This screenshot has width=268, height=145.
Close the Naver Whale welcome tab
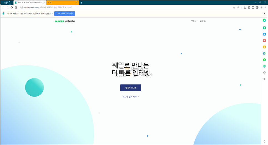tap(44, 2)
